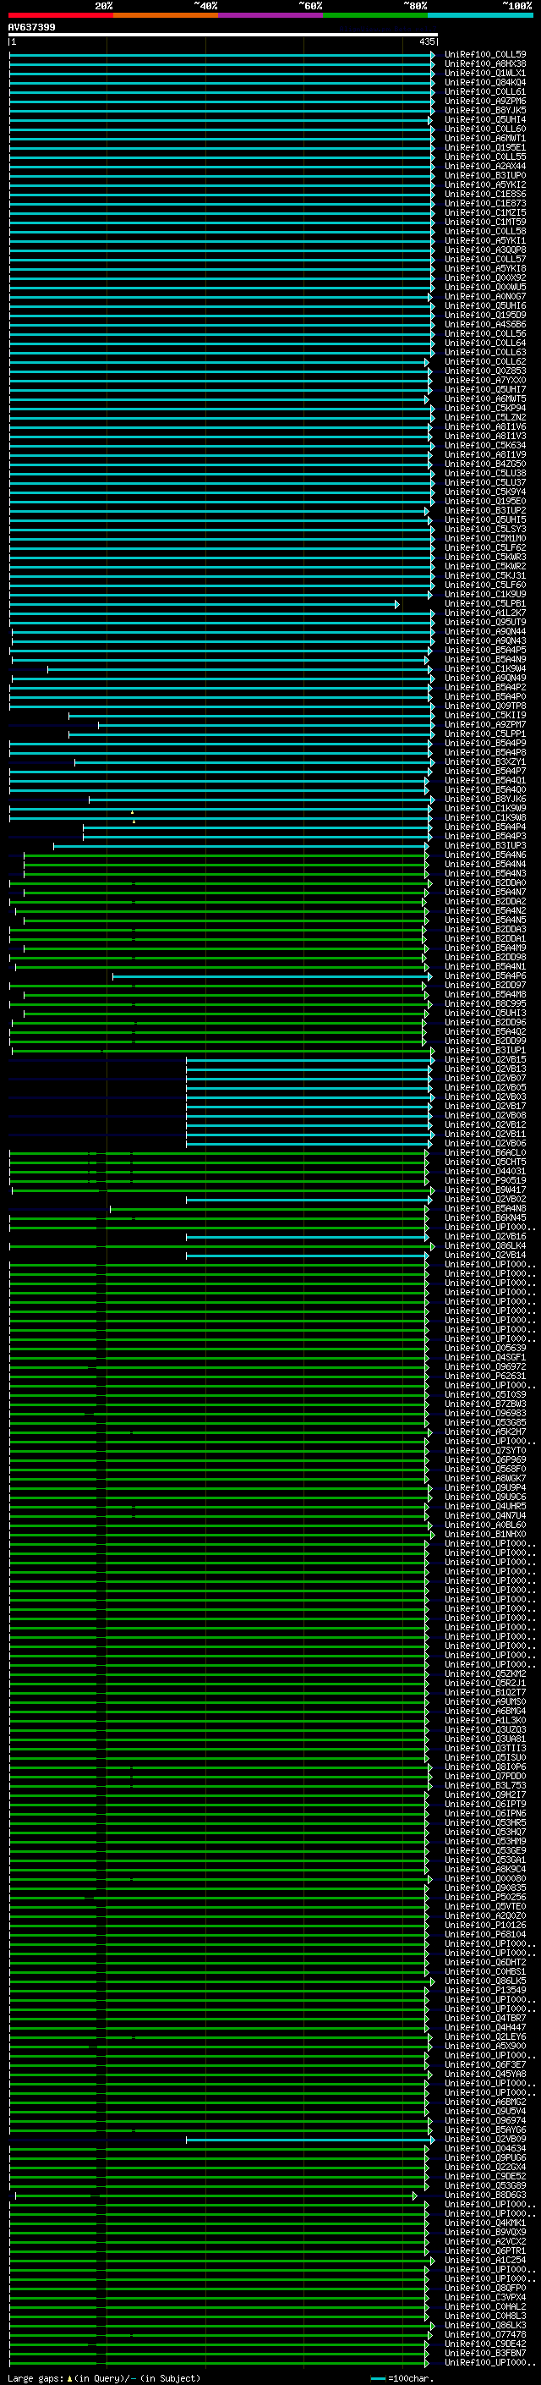Select the UniRef100_B3XZY1 label

pos(484,762)
